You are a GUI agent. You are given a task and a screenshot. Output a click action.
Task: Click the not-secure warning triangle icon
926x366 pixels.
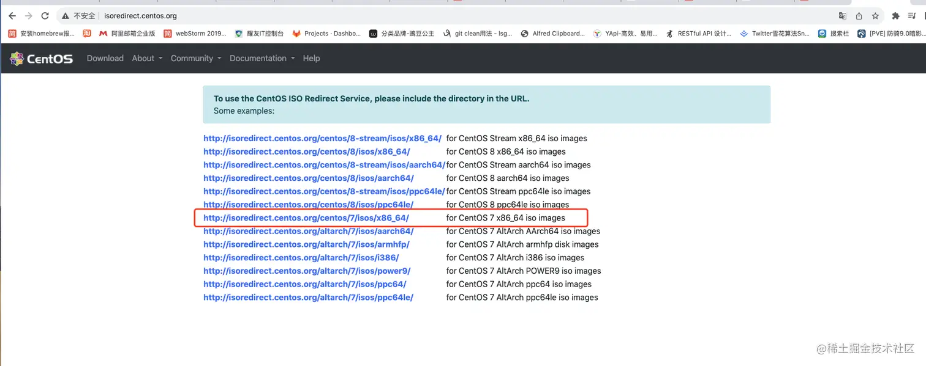click(x=66, y=16)
